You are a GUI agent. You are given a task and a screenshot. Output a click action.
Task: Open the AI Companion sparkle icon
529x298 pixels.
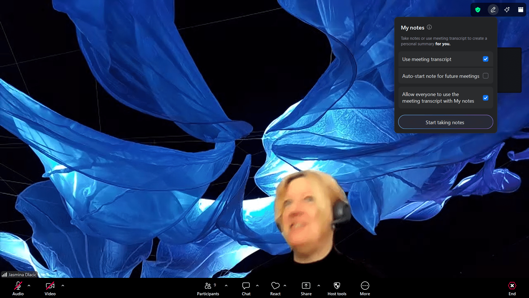507,10
